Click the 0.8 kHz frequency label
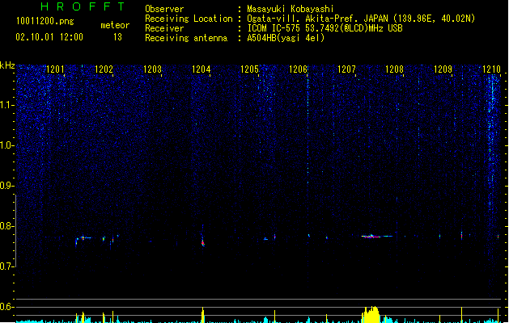Viewport: 509px width, 323px height. point(6,226)
